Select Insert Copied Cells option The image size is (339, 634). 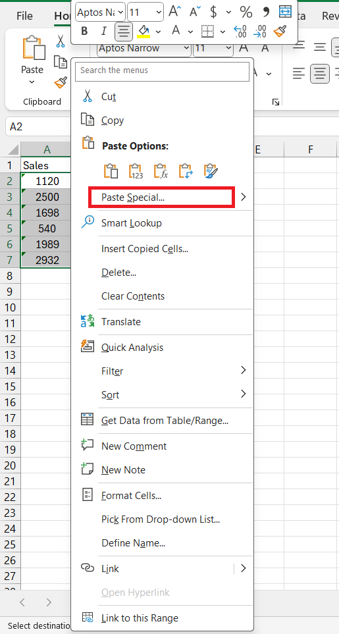[x=145, y=249]
